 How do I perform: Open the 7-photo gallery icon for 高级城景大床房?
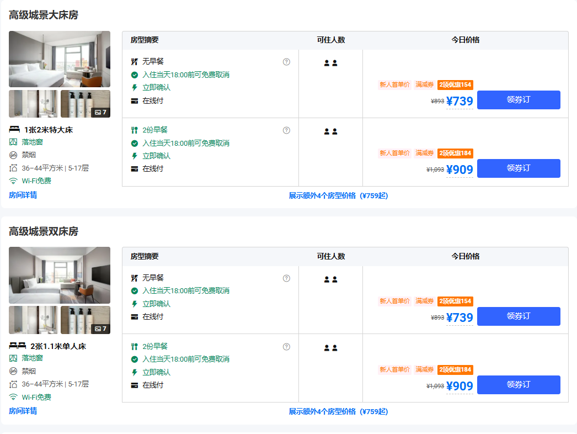click(100, 112)
